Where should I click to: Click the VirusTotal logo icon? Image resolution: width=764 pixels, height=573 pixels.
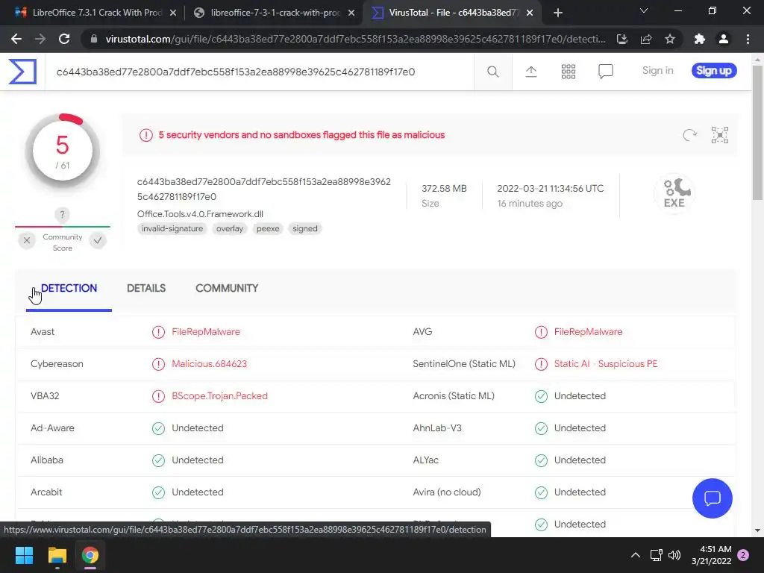[22, 72]
